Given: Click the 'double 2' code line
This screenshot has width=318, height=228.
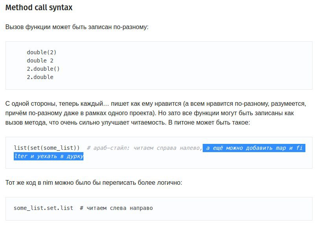Looking at the screenshot, I should click(x=40, y=61).
